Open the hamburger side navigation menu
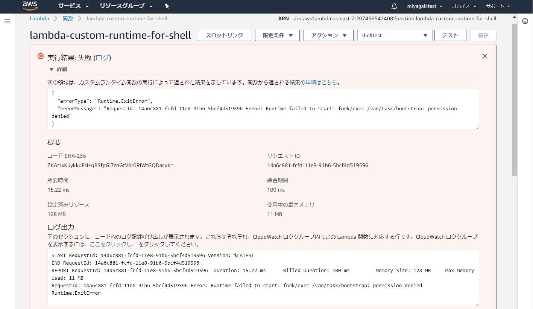533x309 pixels. [7, 21]
